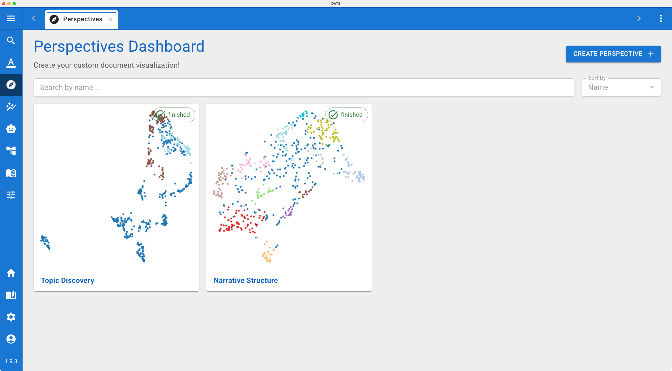The height and width of the screenshot is (371, 672).
Task: Open the Topic Discovery scatter plot thumbnail
Action: point(116,186)
